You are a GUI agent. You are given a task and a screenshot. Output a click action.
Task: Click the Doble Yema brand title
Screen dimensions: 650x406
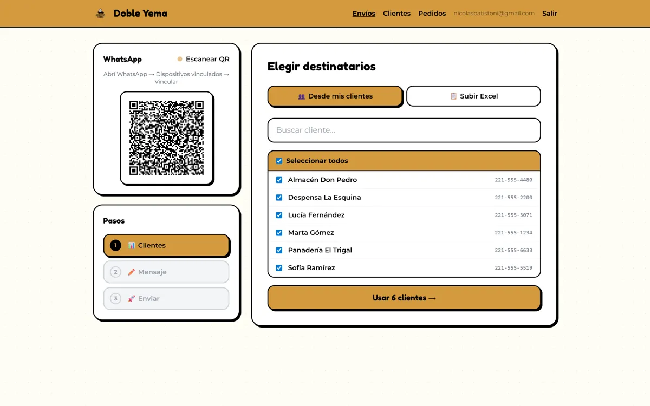click(140, 14)
